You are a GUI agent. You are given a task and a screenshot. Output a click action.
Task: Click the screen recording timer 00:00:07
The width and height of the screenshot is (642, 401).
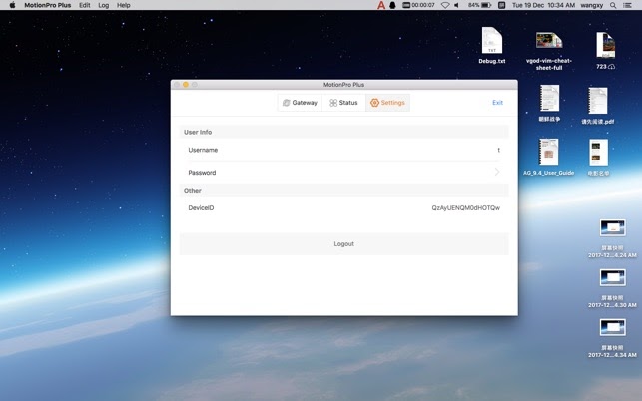pyautogui.click(x=418, y=5)
